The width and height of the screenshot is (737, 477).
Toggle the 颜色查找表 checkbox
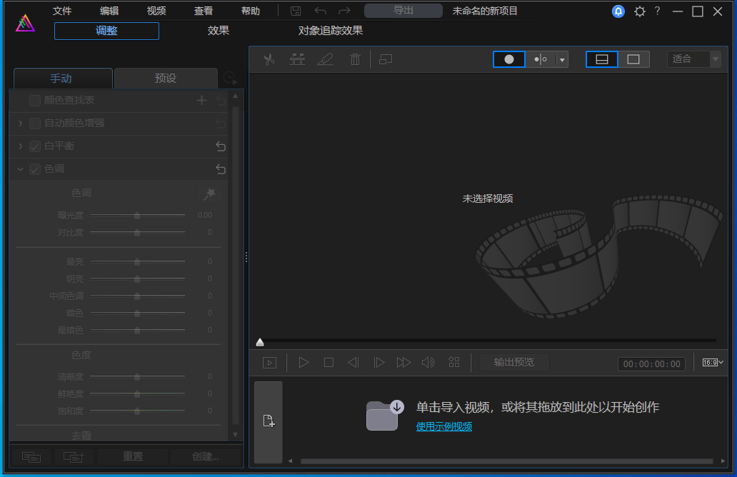[x=35, y=101]
